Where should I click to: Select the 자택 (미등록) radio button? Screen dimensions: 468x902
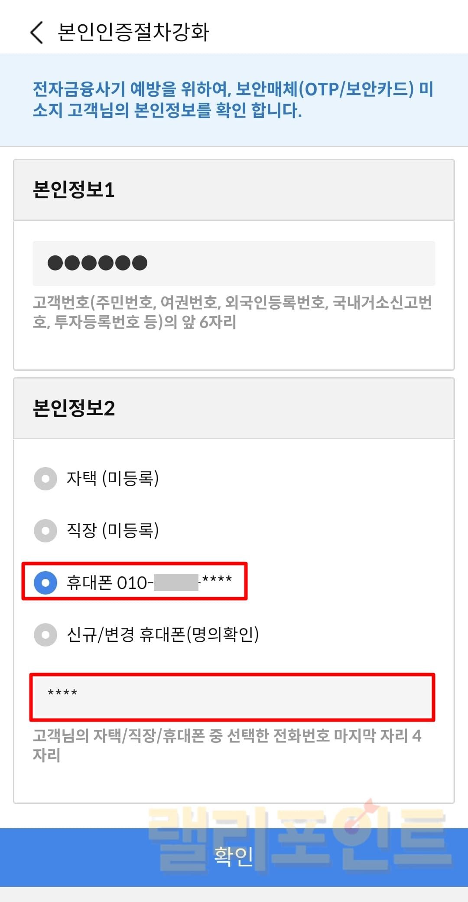[x=45, y=479]
